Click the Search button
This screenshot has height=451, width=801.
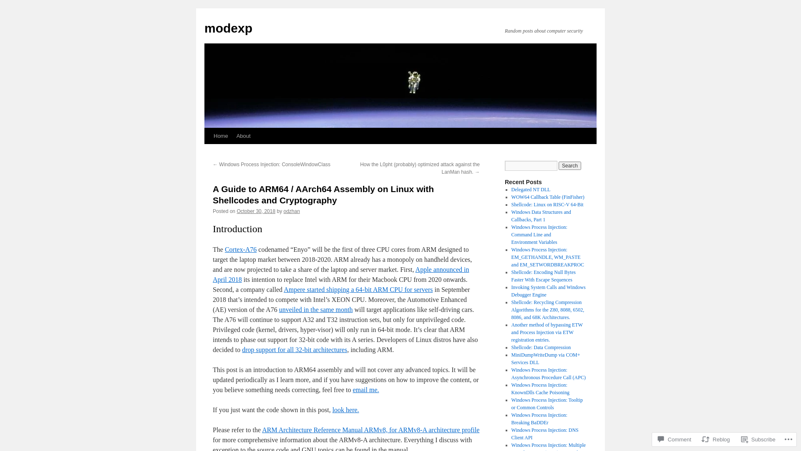click(569, 165)
